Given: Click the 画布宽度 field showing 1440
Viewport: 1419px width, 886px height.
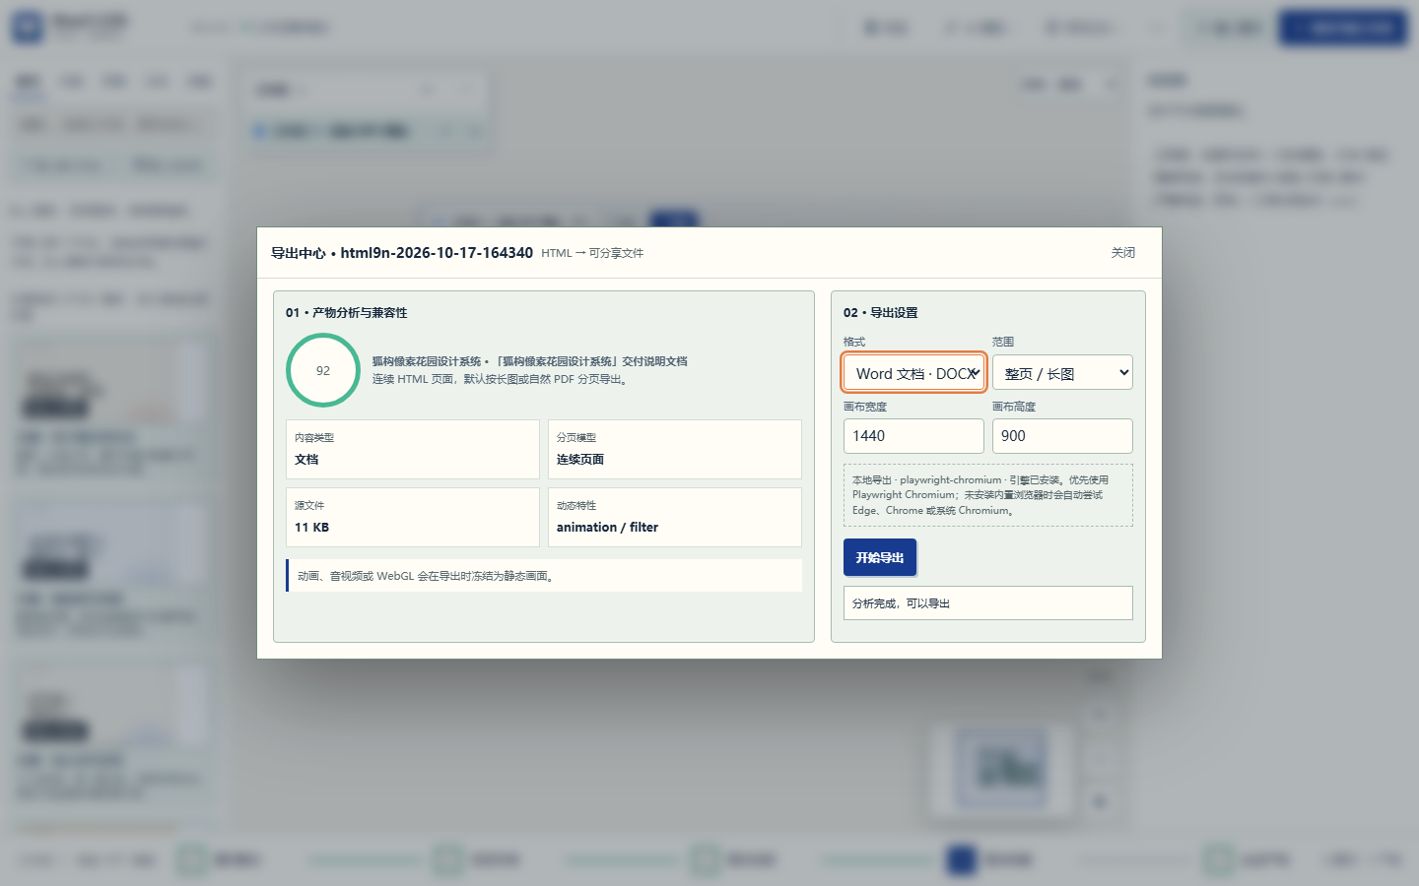Looking at the screenshot, I should [x=913, y=436].
